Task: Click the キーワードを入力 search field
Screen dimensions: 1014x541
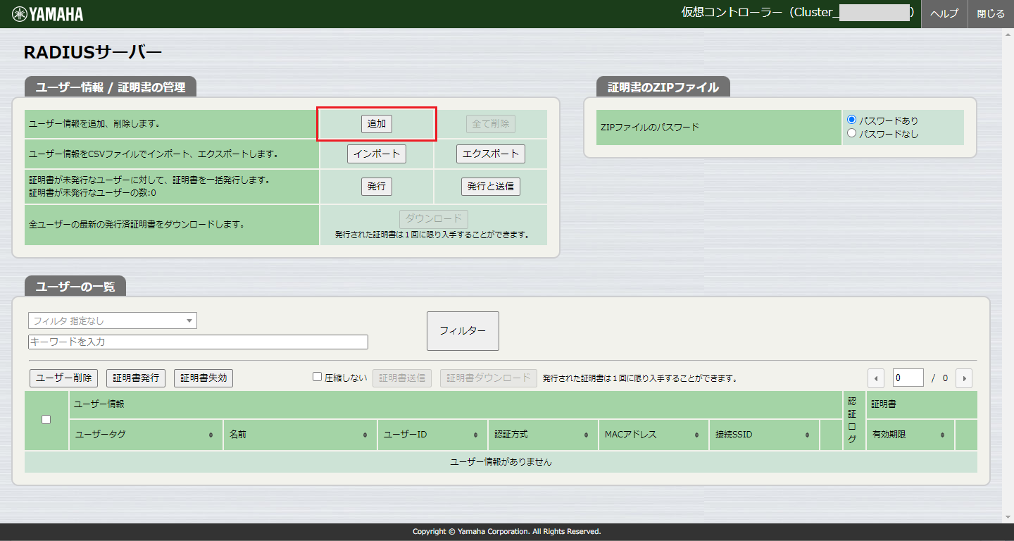Action: click(x=197, y=342)
